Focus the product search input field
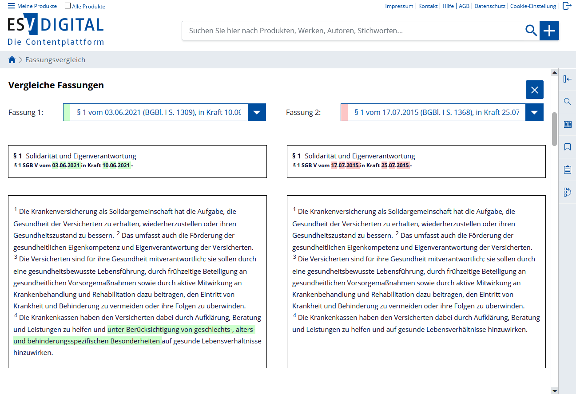The width and height of the screenshot is (576, 394). click(x=353, y=31)
